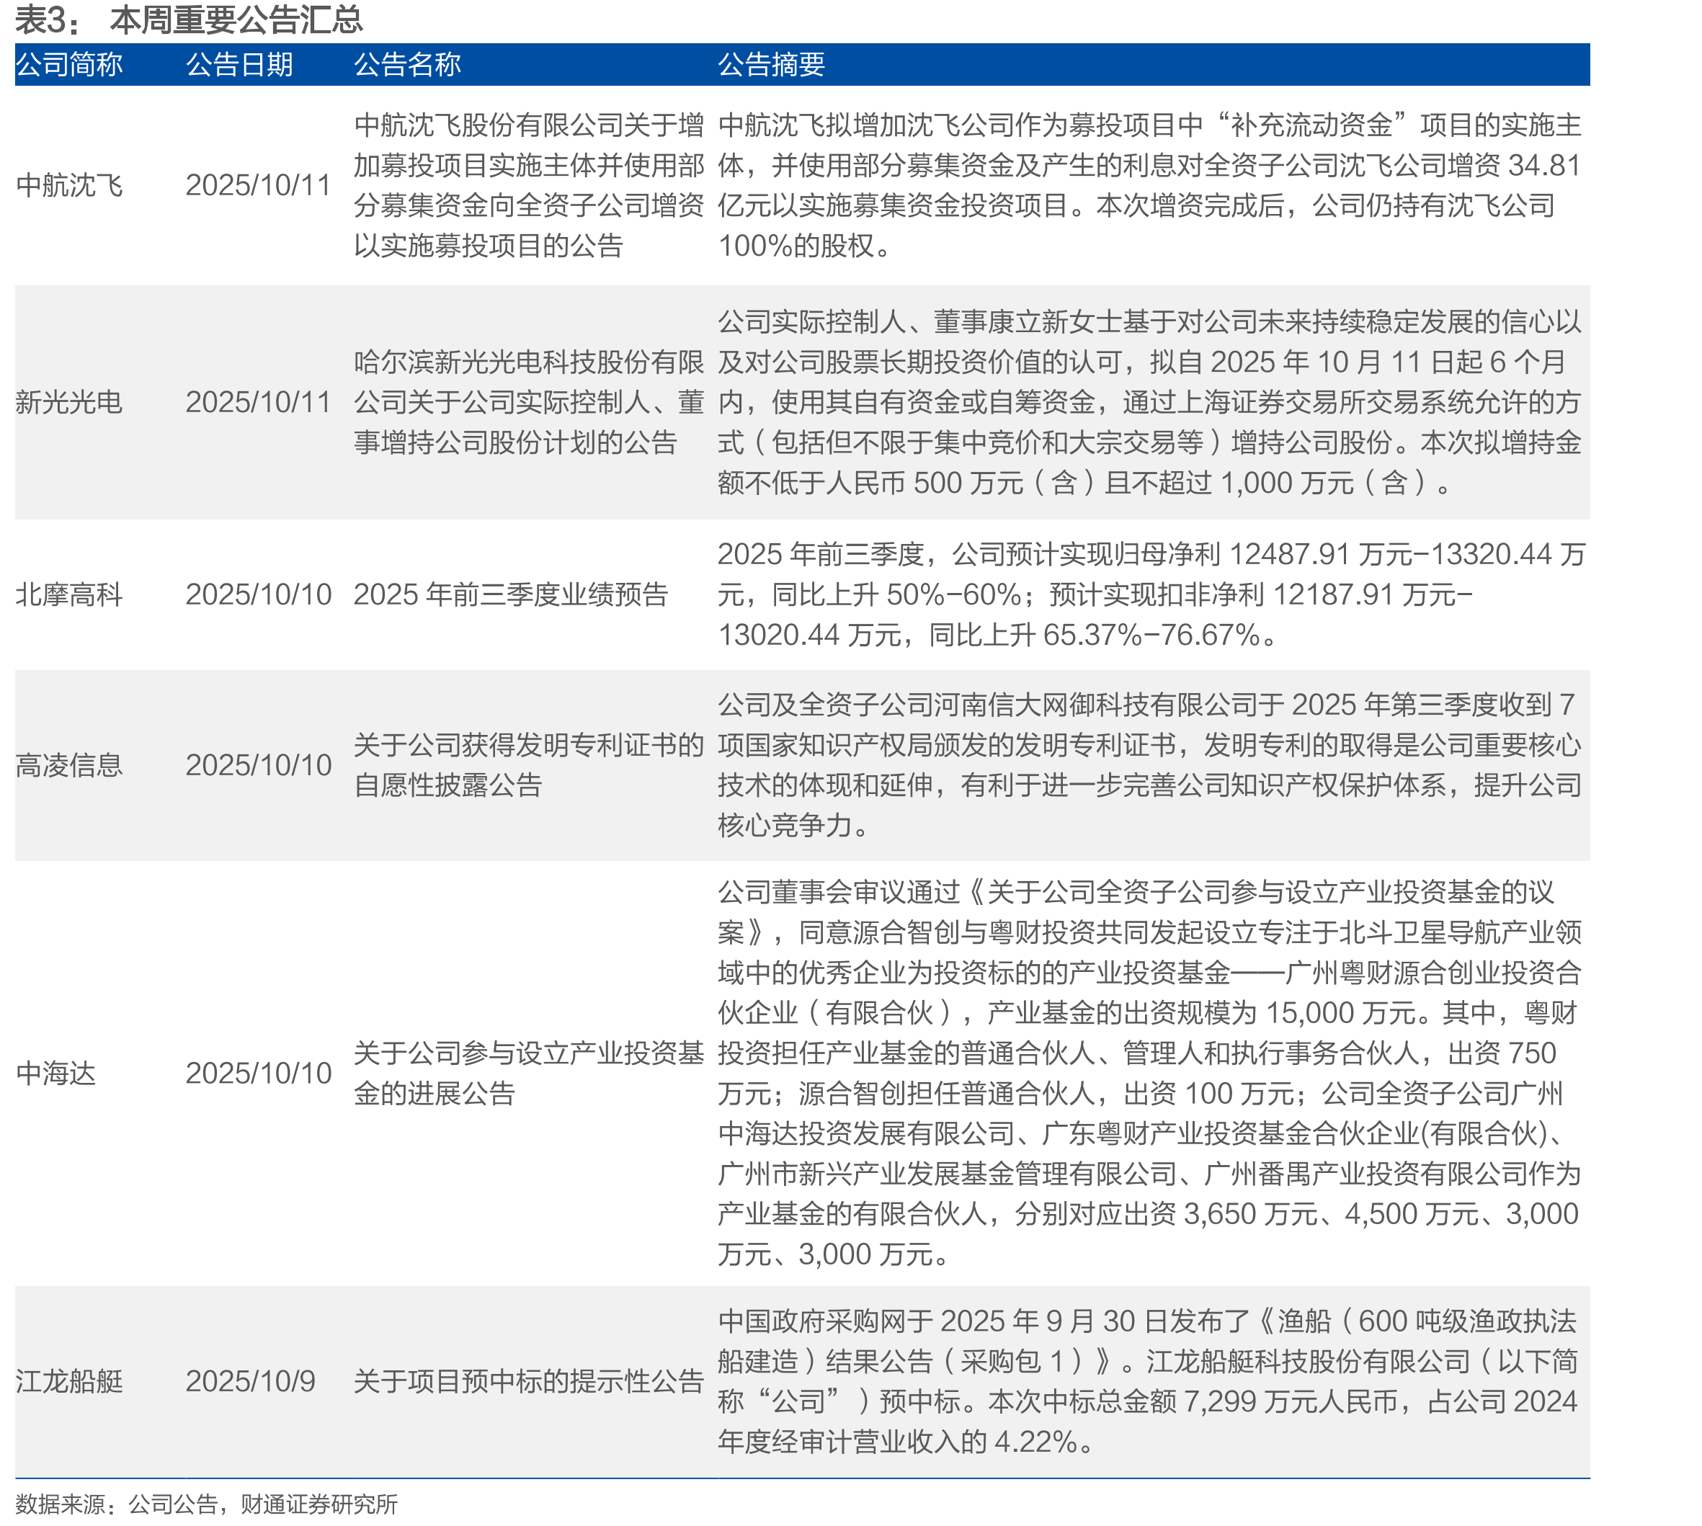Viewport: 1702px width, 1526px height.
Task: Click the 中航沈飞 summary mentioning 34.81 亿元
Action: pos(1149,185)
